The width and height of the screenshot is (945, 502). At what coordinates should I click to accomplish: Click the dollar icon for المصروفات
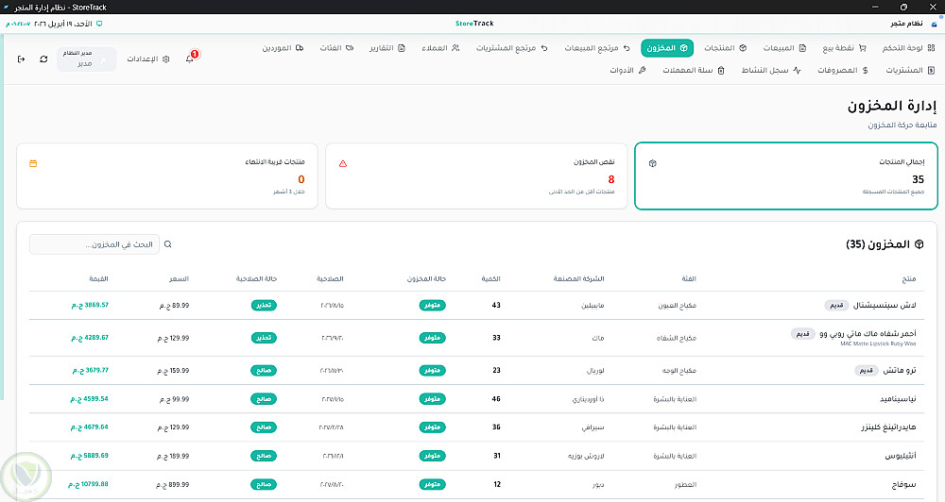click(865, 71)
